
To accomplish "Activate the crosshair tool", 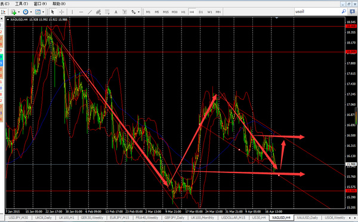I will tap(61, 12).
